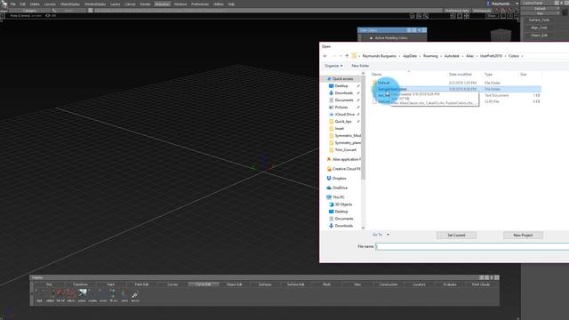This screenshot has height=320, width=569.
Task: Click the Preference Sets button
Action: [457, 11]
